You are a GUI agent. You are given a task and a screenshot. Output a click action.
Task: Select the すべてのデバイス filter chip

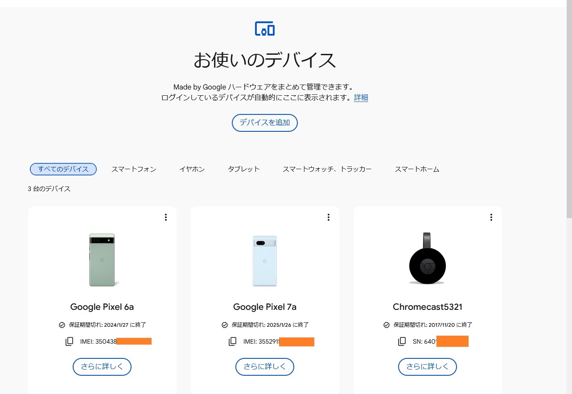(x=63, y=169)
